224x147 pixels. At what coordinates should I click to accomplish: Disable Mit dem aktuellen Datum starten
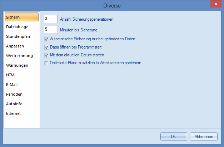tap(46, 55)
